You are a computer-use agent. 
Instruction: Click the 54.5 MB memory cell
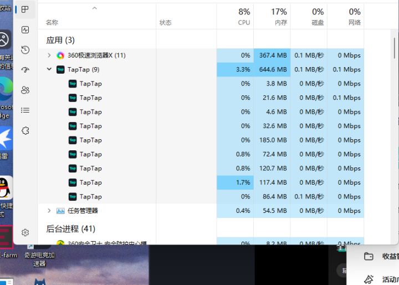[x=272, y=211]
